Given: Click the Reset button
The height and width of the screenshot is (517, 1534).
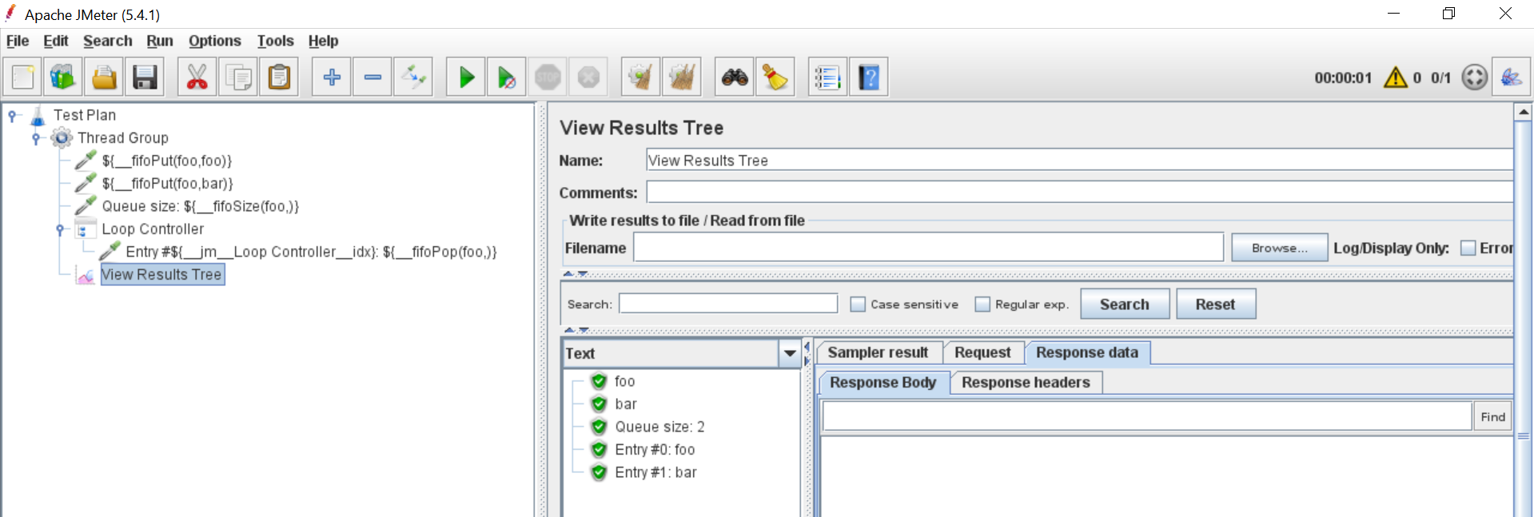Looking at the screenshot, I should tap(1215, 304).
